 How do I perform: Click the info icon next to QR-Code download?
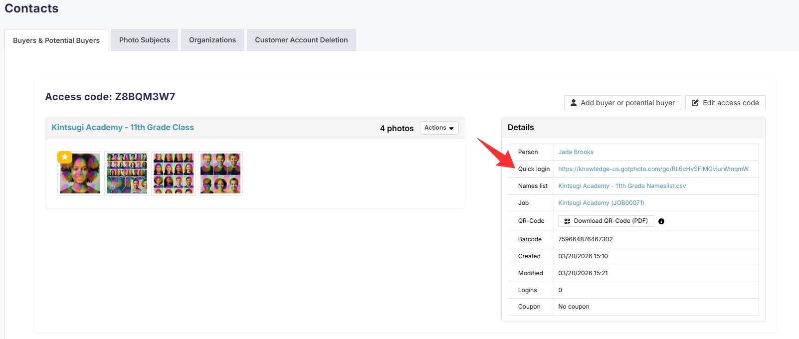pyautogui.click(x=661, y=221)
